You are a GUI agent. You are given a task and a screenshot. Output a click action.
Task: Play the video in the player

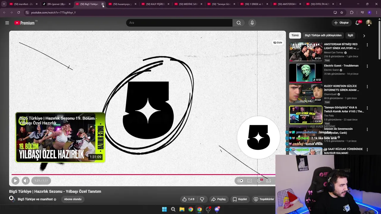click(15, 180)
